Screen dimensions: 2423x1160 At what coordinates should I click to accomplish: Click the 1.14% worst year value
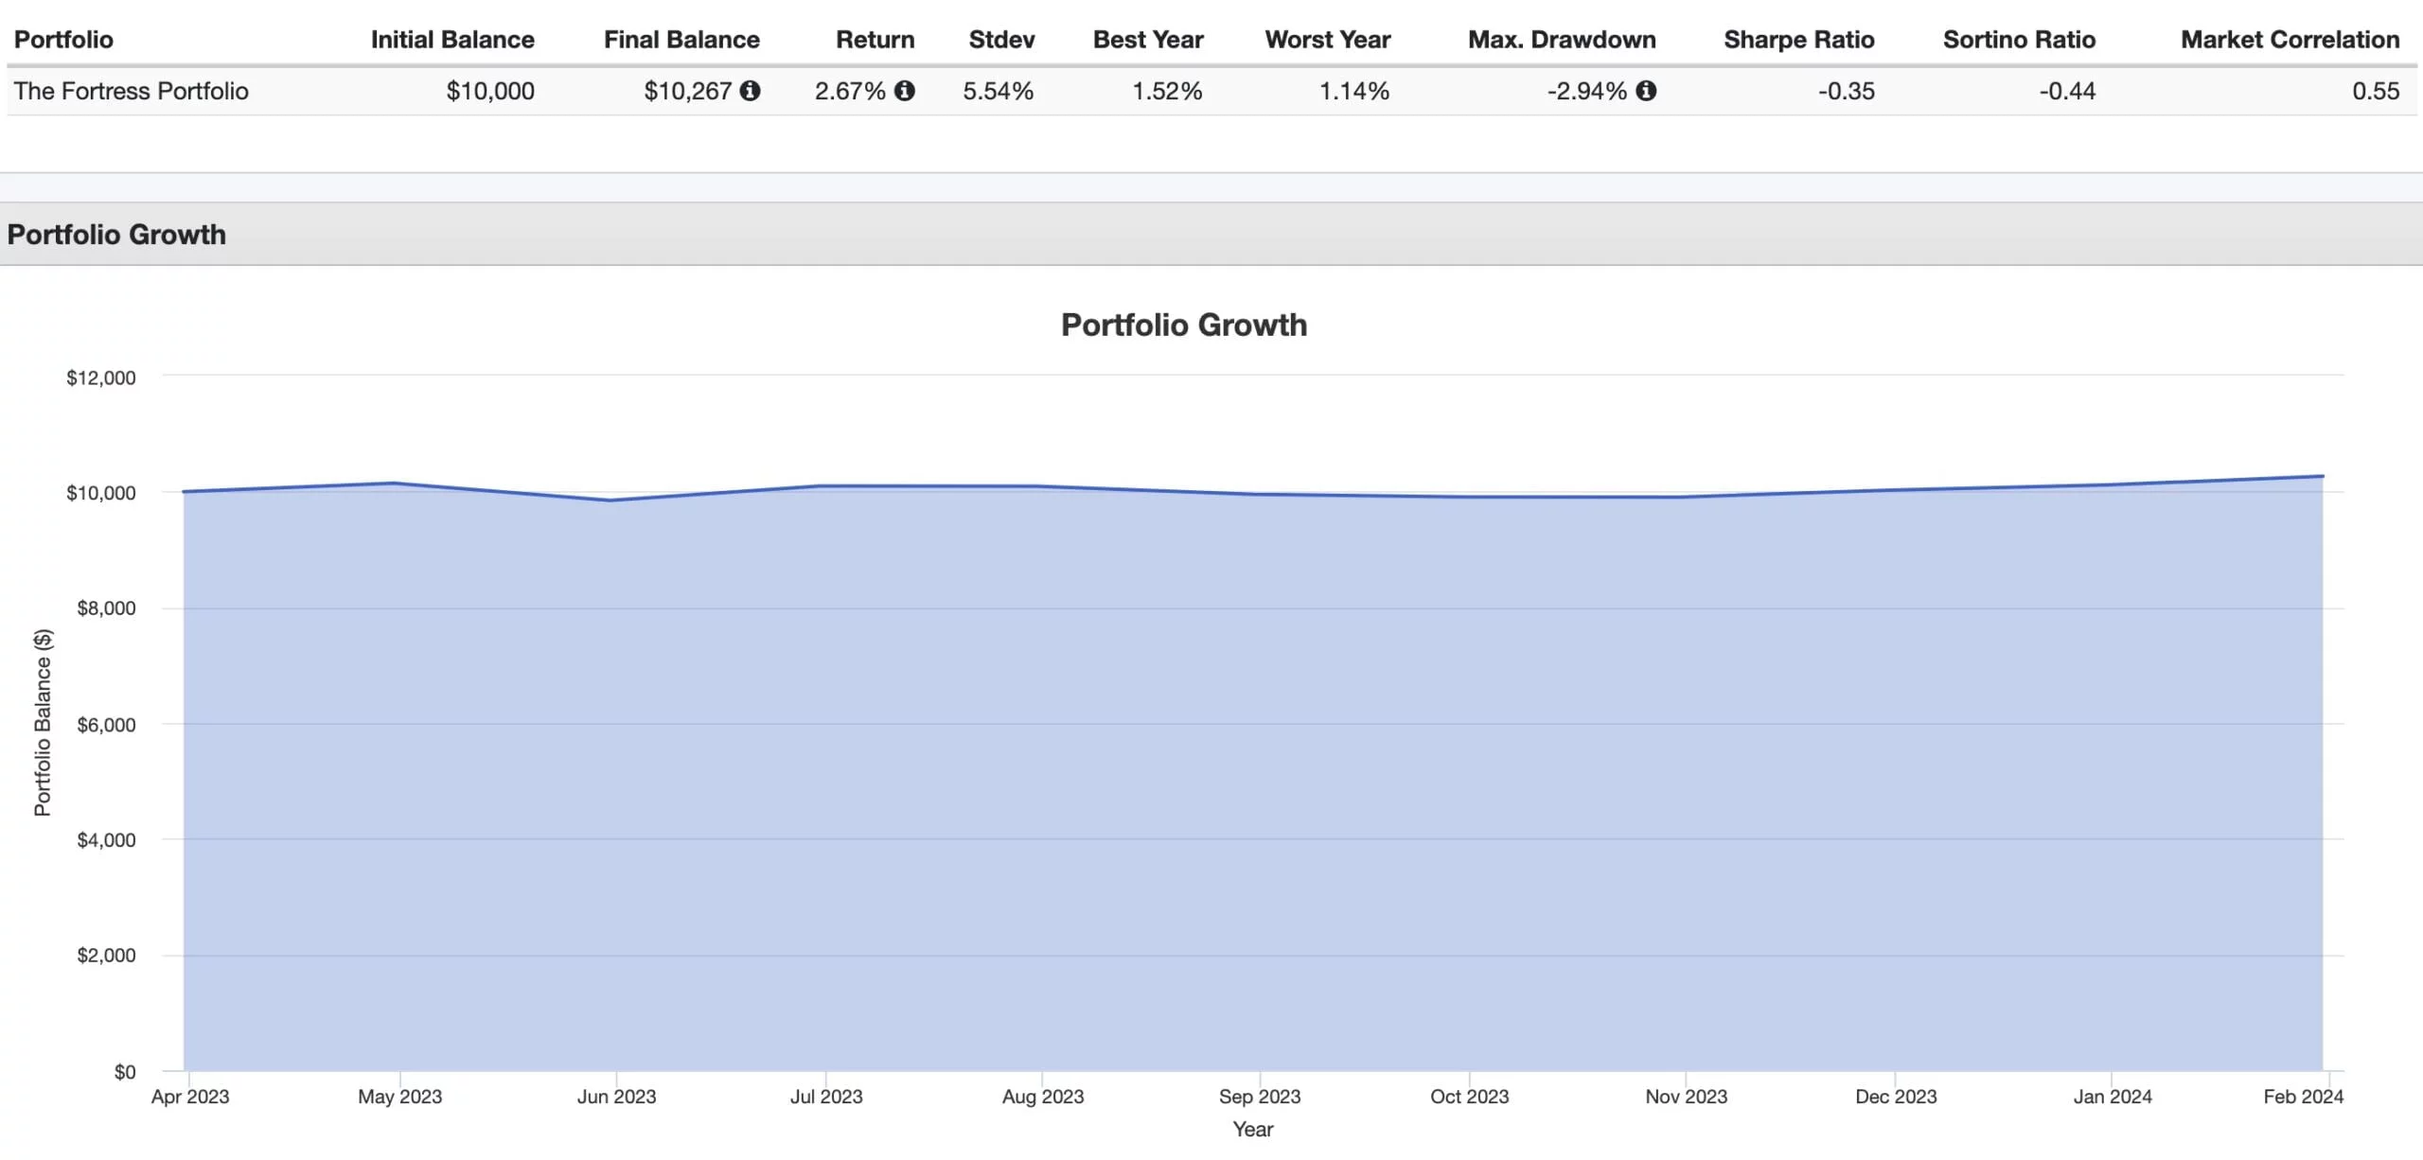coord(1354,91)
